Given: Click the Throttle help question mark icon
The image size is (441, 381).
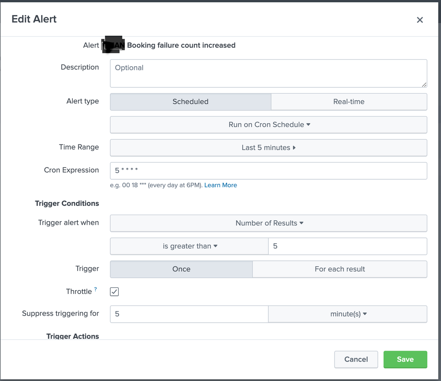Looking at the screenshot, I should 95,290.
